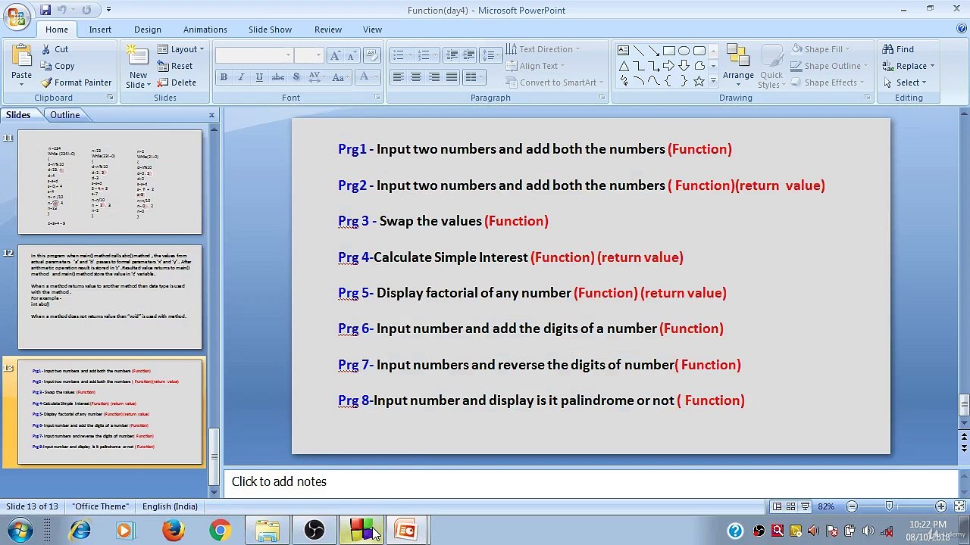The image size is (970, 545).
Task: Click the Format Painter tool
Action: (x=76, y=83)
